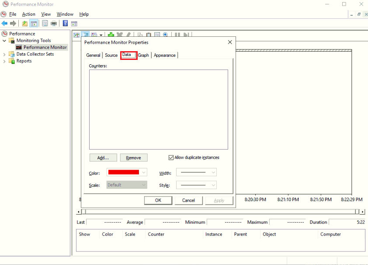The image size is (368, 265).
Task: Click inside the Counters list box
Action: click(x=158, y=109)
